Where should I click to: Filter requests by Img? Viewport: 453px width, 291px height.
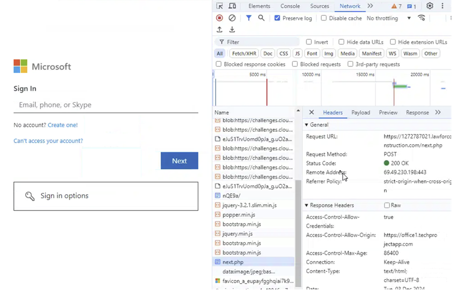pyautogui.click(x=329, y=54)
